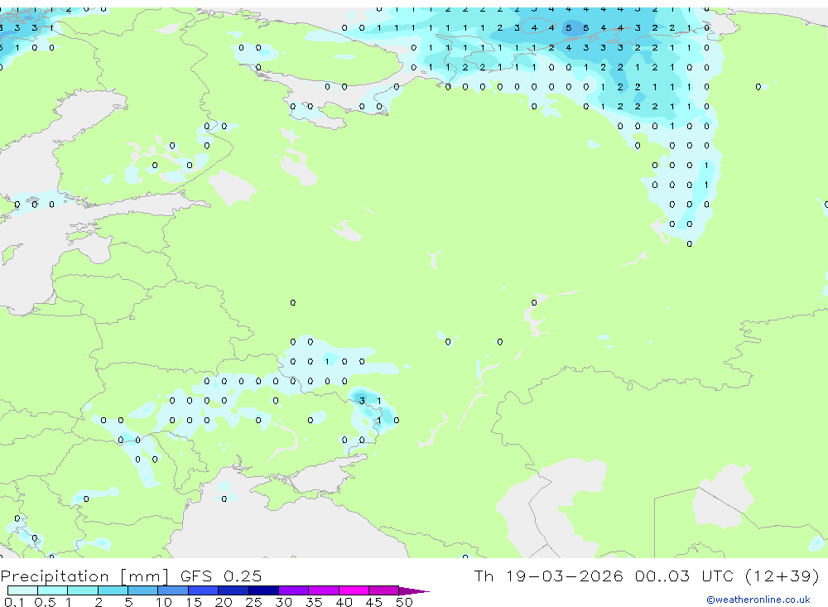828x607 pixels.
Task: Click the 'GFS 0.25' model label
Action: (221, 576)
